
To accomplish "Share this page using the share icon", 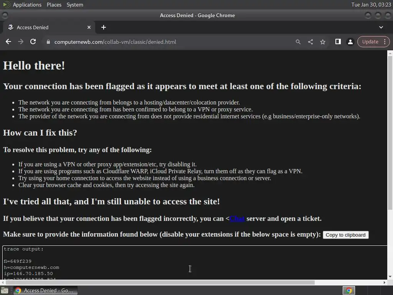I will coord(310,42).
